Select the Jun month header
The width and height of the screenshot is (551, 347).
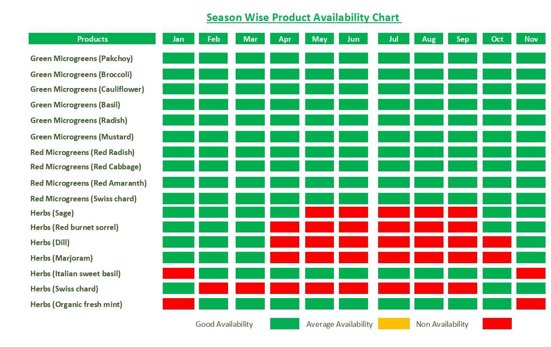pos(353,39)
